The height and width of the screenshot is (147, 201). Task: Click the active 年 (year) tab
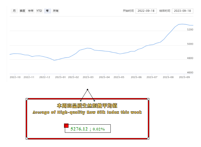(47, 11)
